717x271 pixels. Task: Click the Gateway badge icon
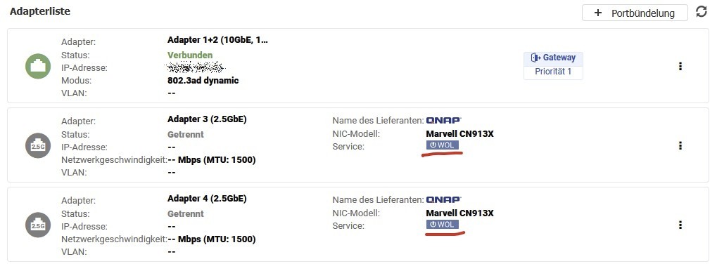point(535,58)
